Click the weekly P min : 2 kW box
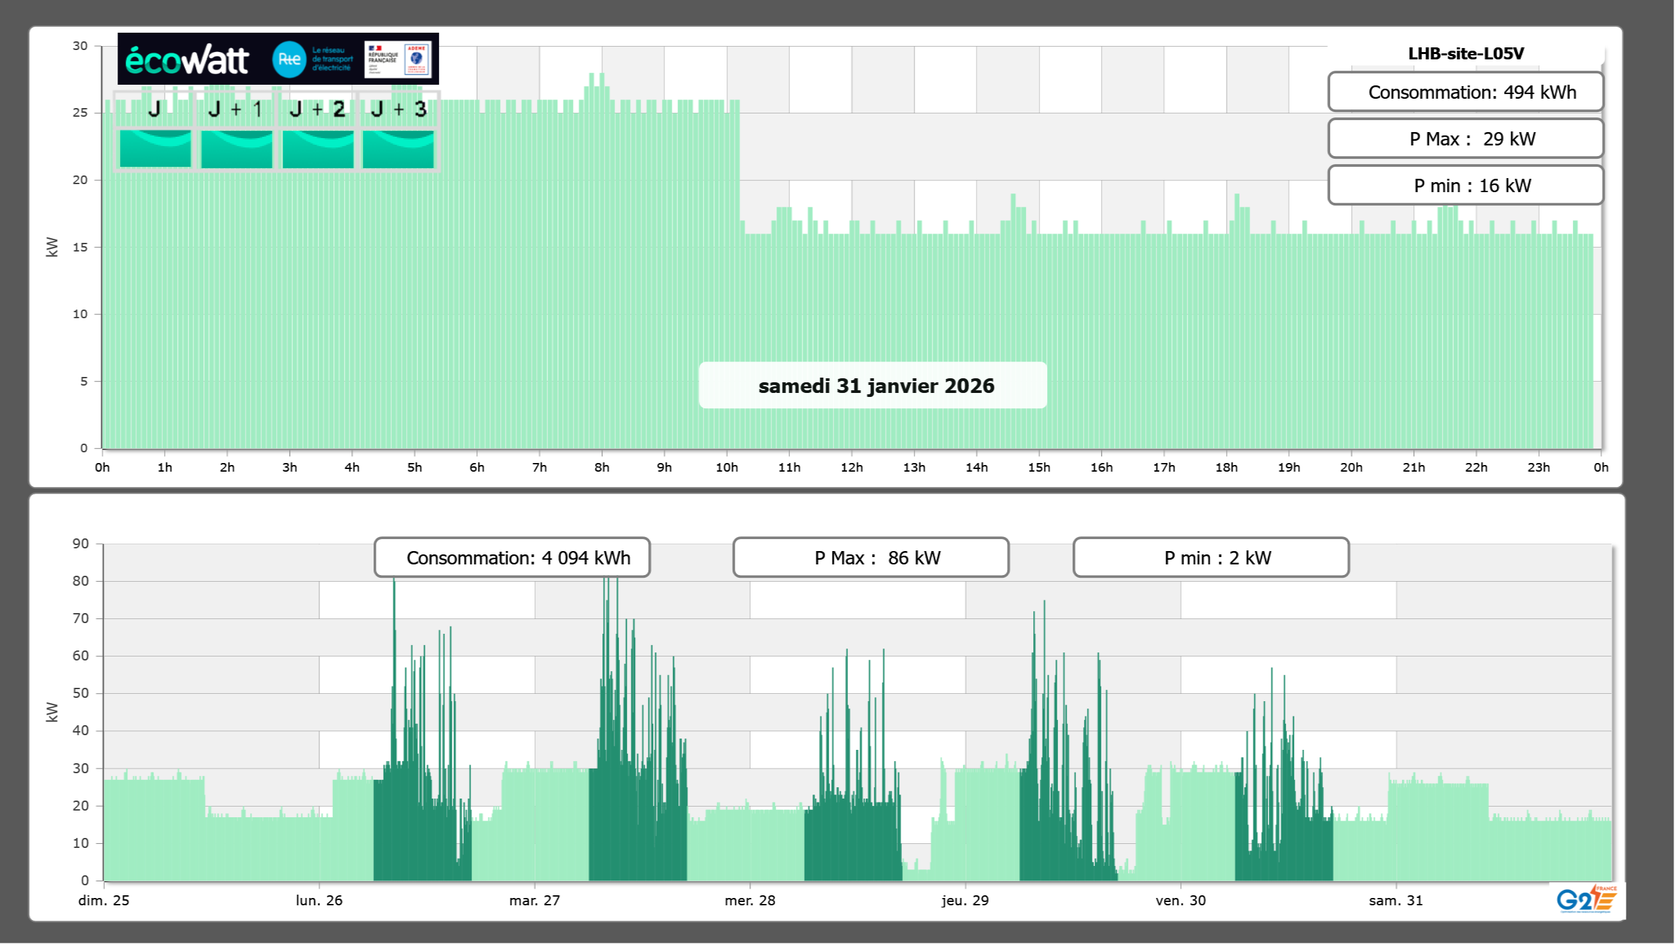The width and height of the screenshot is (1675, 944). coord(1211,558)
